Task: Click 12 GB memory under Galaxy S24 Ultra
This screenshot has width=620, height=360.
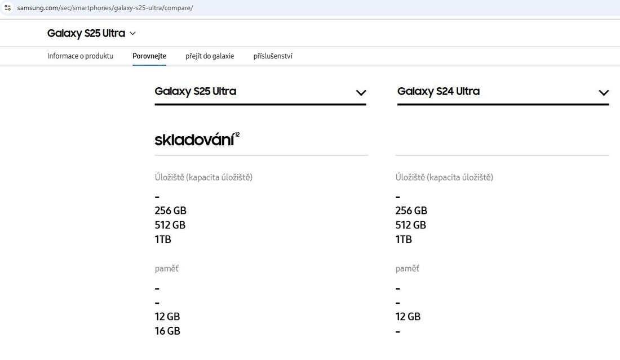Action: pos(408,317)
